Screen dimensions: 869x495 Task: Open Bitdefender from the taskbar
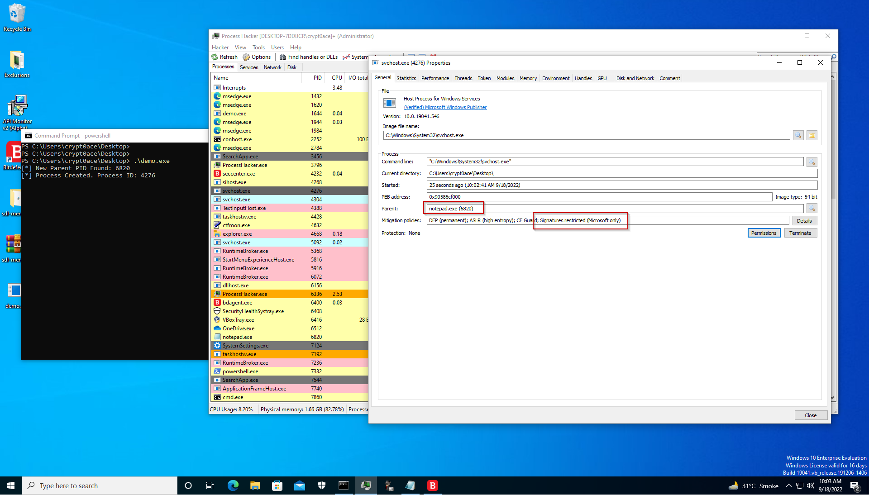click(x=432, y=485)
